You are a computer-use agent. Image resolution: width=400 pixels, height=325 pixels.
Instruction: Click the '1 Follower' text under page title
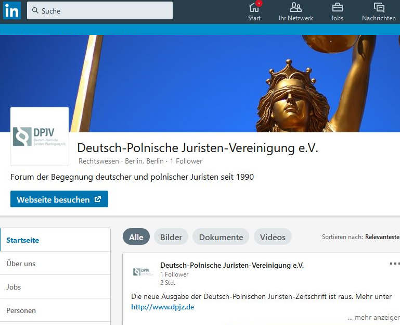click(x=186, y=161)
